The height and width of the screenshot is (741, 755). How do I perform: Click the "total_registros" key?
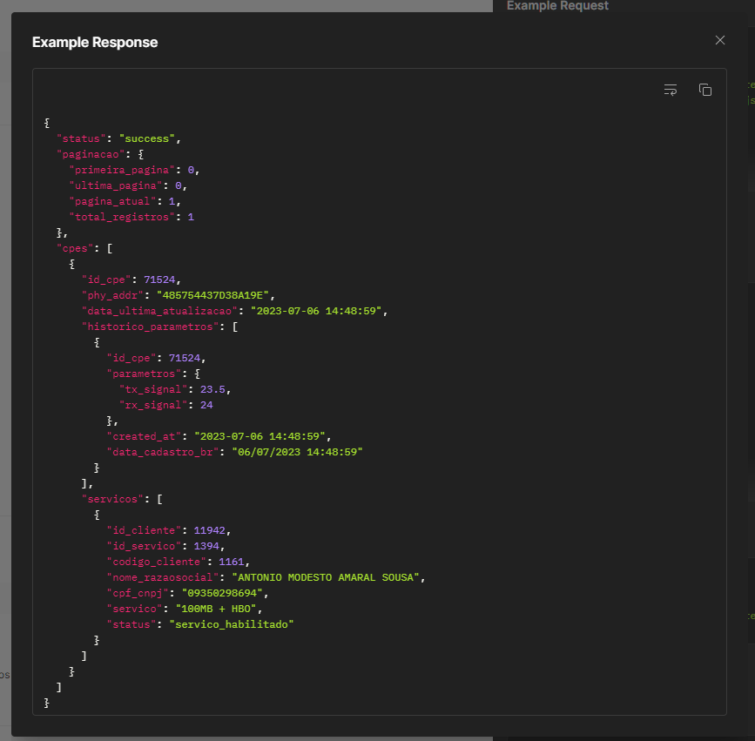(122, 217)
